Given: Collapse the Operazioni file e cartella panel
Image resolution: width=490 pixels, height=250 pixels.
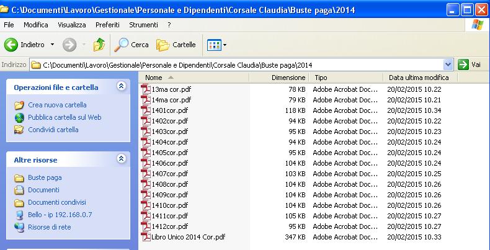Looking at the screenshot, I should coord(120,87).
